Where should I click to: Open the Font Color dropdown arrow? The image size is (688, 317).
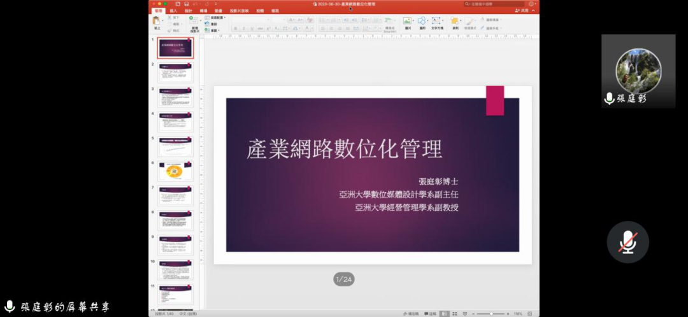[x=313, y=29]
